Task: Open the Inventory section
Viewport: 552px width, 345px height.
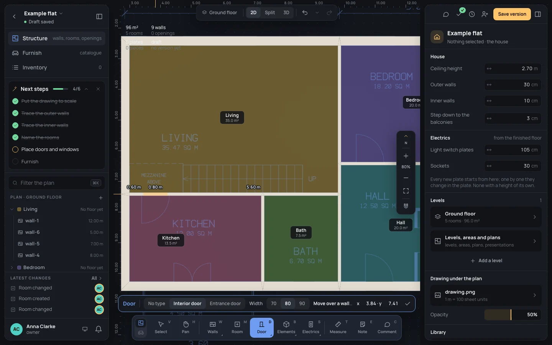Action: click(x=57, y=67)
